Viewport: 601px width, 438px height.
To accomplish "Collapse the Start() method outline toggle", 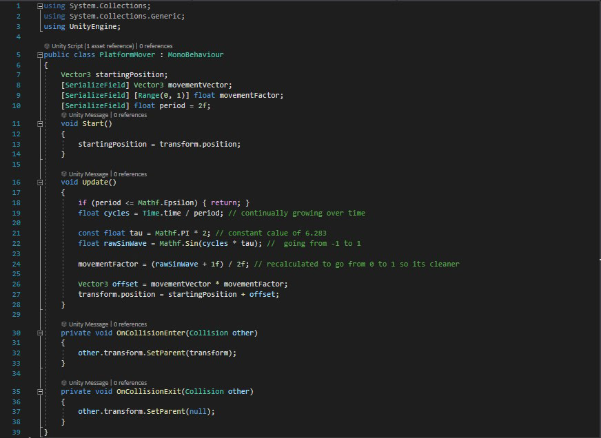I will [x=40, y=124].
